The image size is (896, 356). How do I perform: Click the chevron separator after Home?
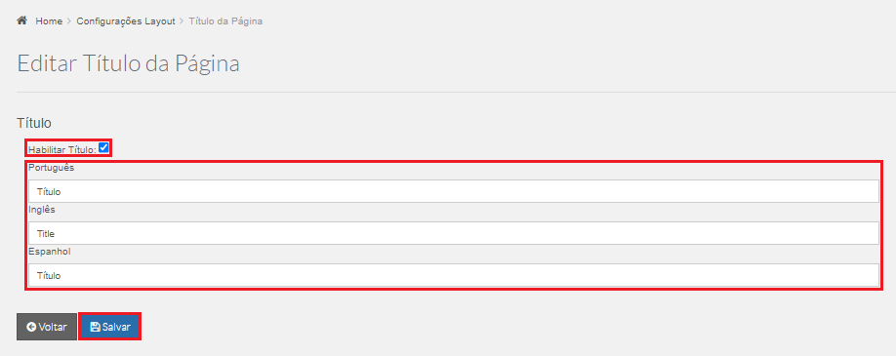69,21
